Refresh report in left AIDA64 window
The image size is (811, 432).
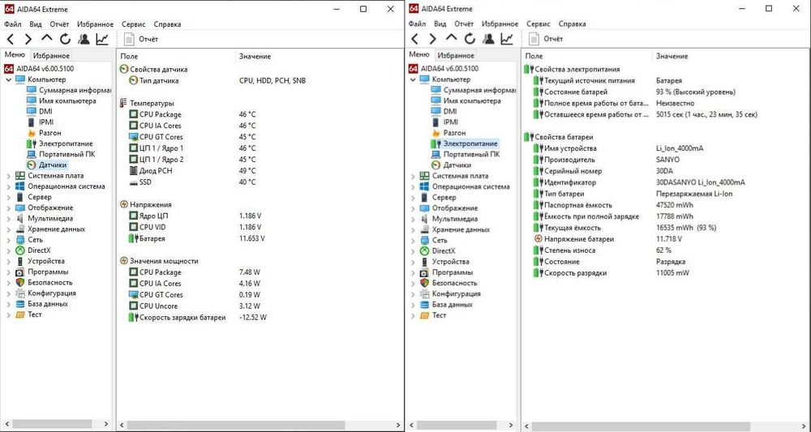65,39
